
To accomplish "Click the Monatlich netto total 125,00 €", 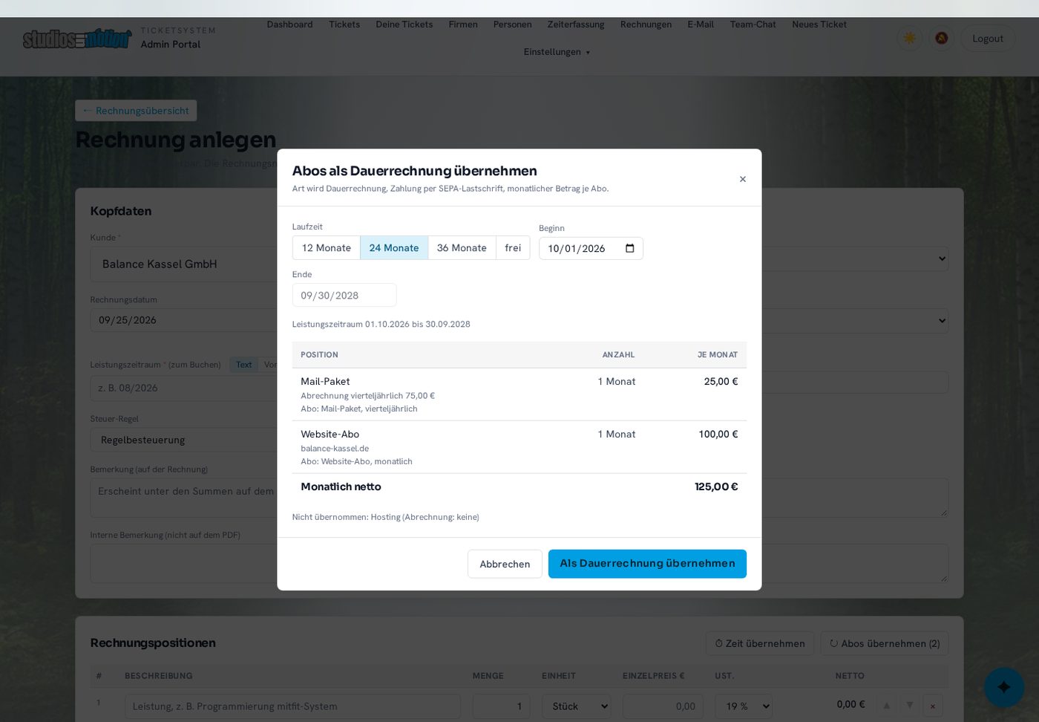I will pos(716,487).
